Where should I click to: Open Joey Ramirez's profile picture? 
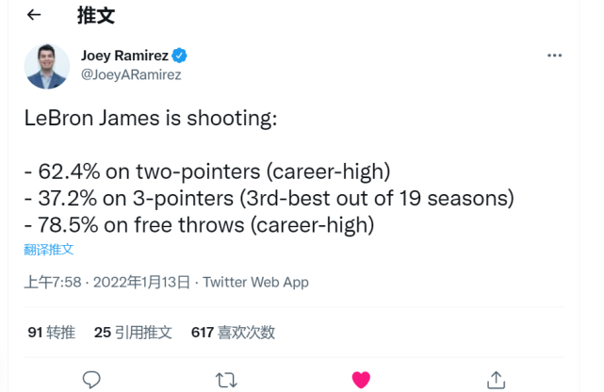click(47, 66)
